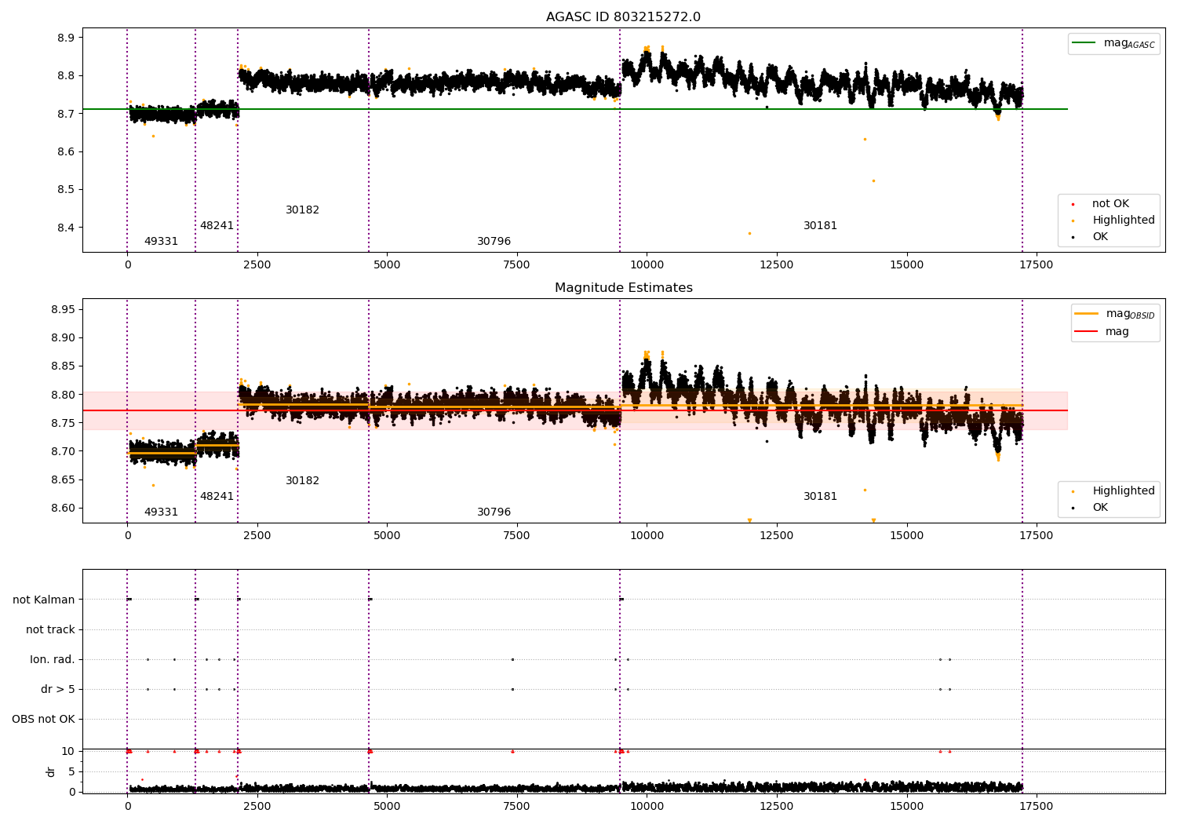Viewport: 1177px width, 824px height.
Task: Click x-axis tick 17500 in AGASC ID plot
Action: pos(1036,265)
